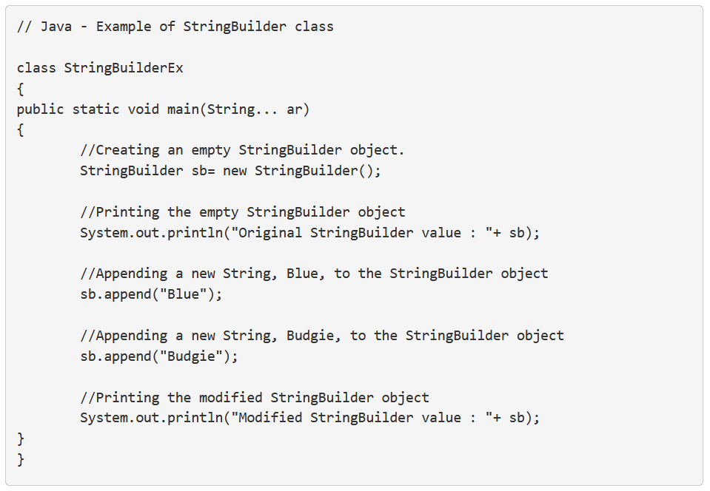Screen dimensions: 710x491
Task: Click the 'new' keyword in the sb declaration
Action: pos(235,171)
